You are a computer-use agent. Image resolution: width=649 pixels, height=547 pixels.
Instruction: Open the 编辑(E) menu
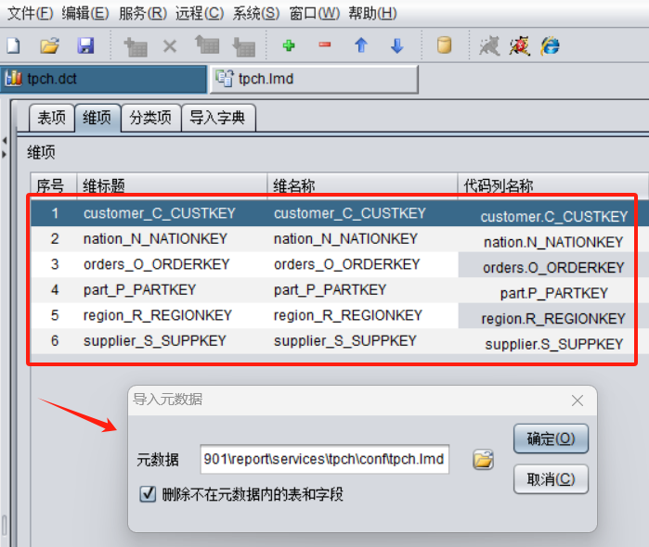coord(85,13)
